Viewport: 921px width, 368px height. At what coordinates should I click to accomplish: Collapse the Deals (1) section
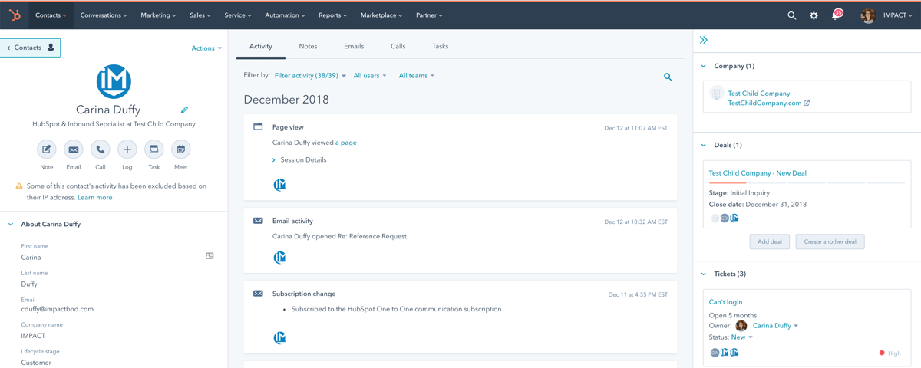(704, 145)
